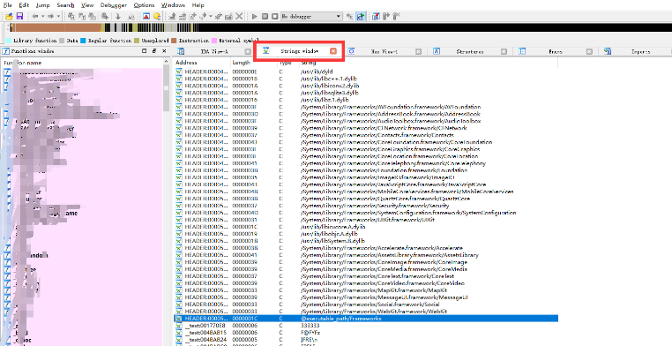Select the Accelerate framework string row
The height and width of the screenshot is (346, 672).
coord(366,248)
